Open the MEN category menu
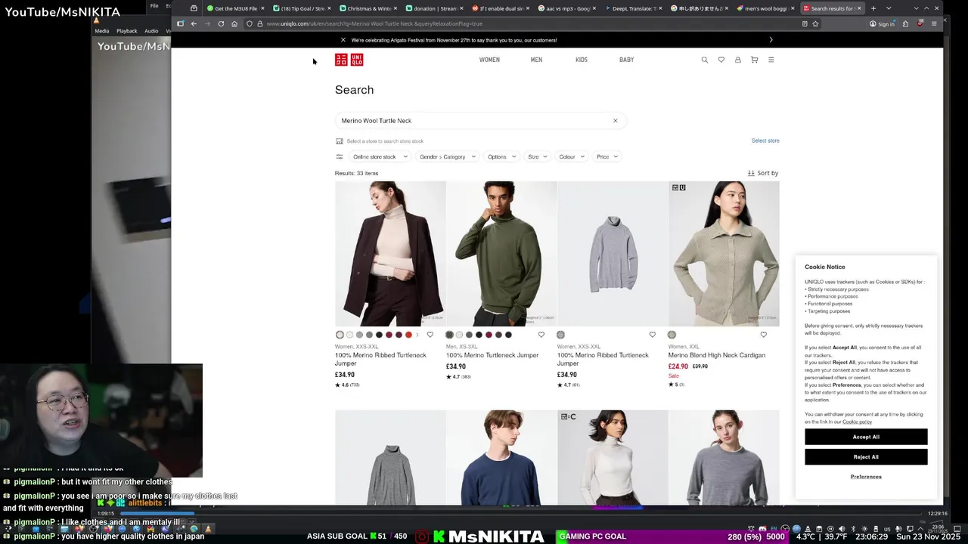Viewport: 968px width, 544px height. point(536,60)
